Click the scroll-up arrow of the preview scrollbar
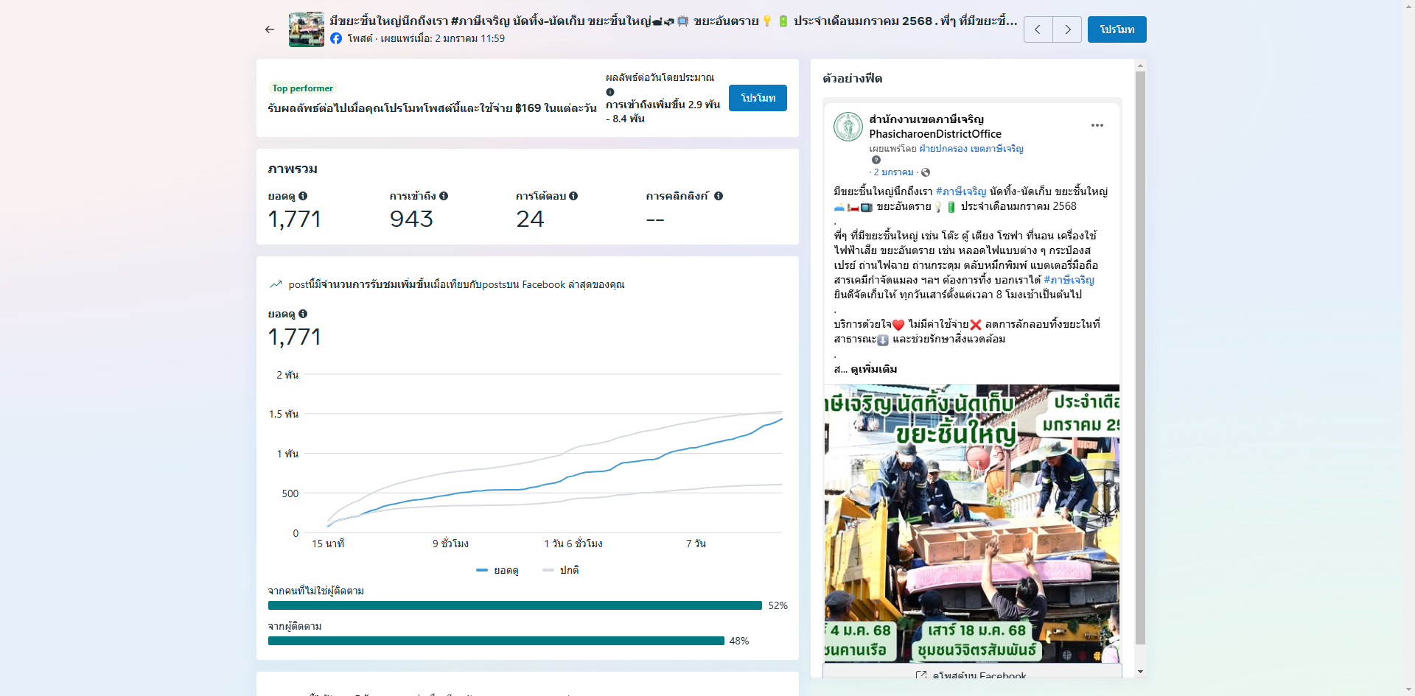Screen dimensions: 1415x696 [1140, 65]
